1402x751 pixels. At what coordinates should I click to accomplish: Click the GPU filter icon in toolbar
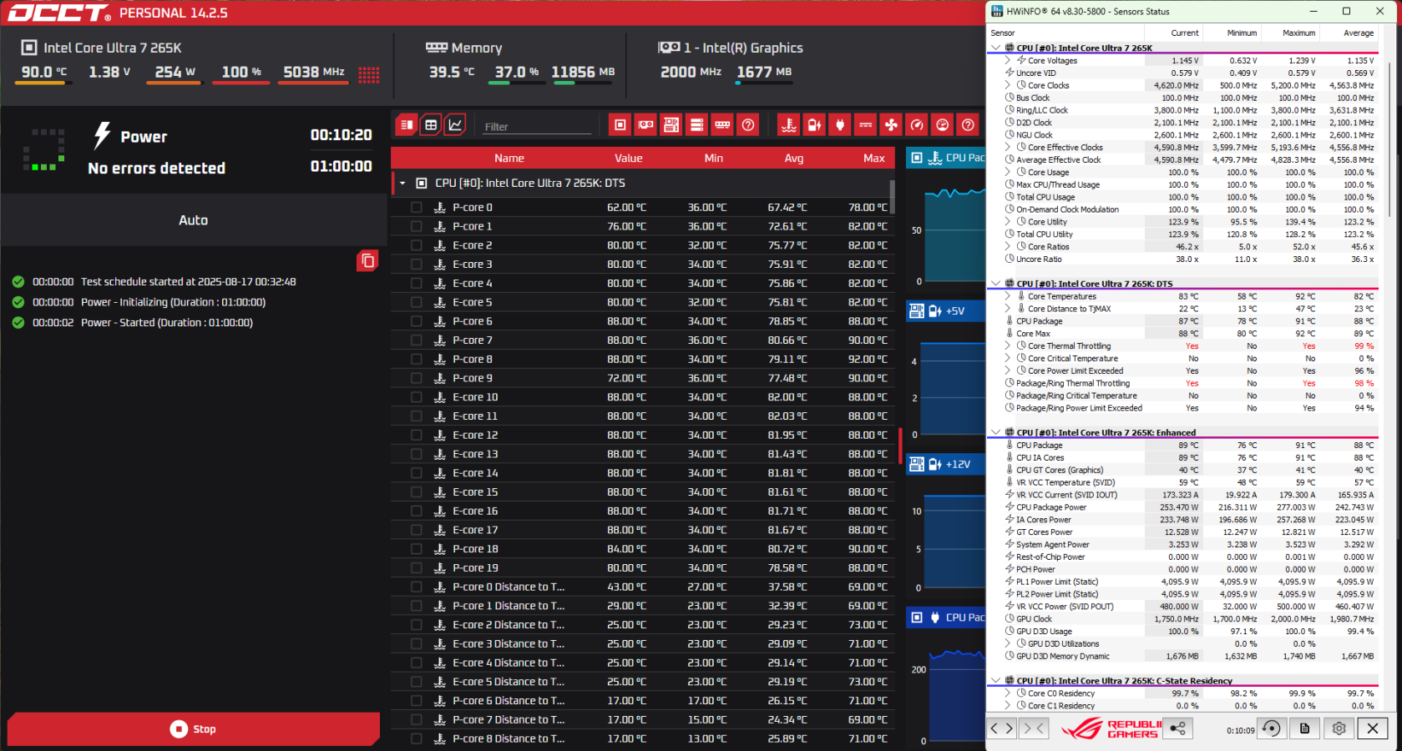pyautogui.click(x=645, y=125)
